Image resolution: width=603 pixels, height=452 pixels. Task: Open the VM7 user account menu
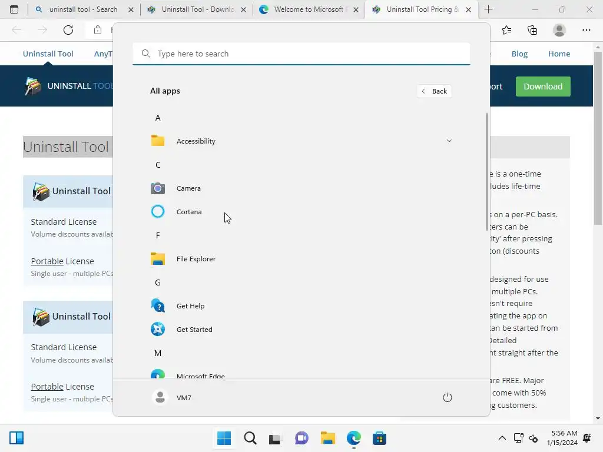click(172, 397)
